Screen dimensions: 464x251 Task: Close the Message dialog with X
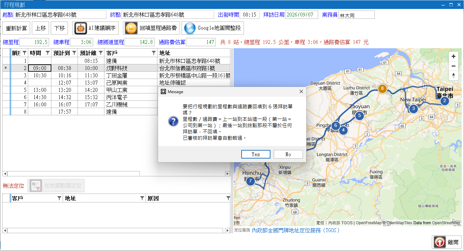(x=301, y=91)
